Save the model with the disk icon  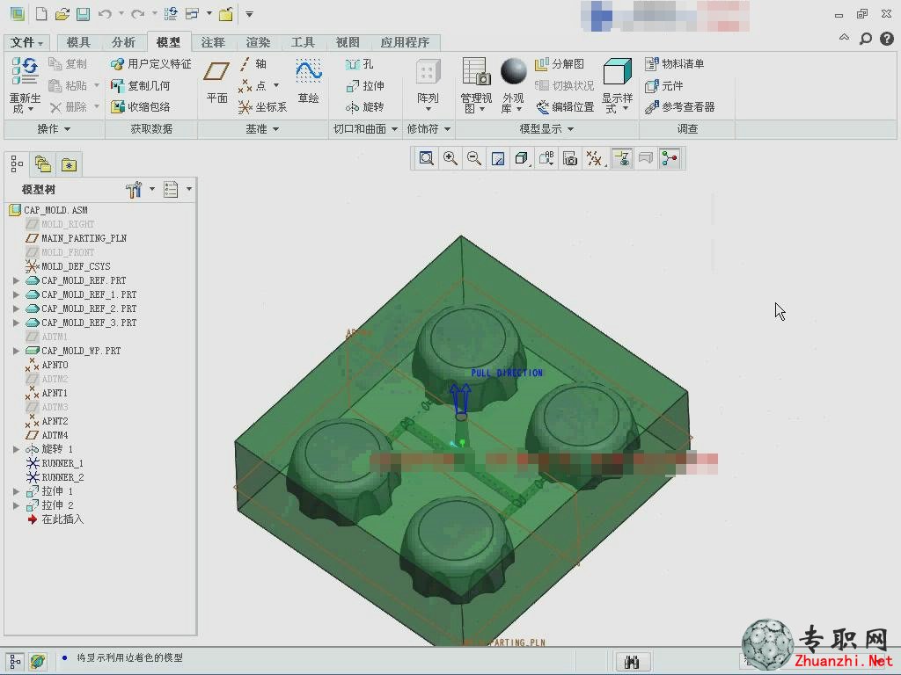tap(84, 14)
